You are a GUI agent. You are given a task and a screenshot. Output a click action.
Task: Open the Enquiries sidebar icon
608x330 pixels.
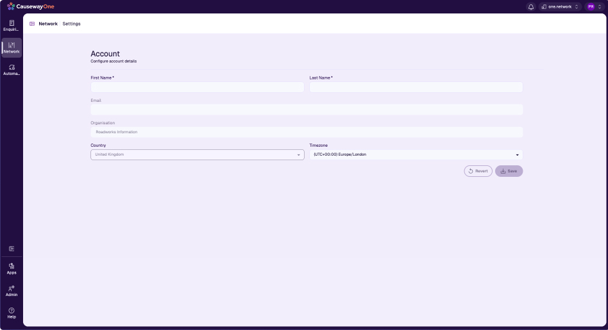[12, 25]
